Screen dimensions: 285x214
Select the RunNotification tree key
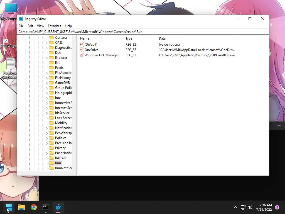pyautogui.click(x=63, y=168)
